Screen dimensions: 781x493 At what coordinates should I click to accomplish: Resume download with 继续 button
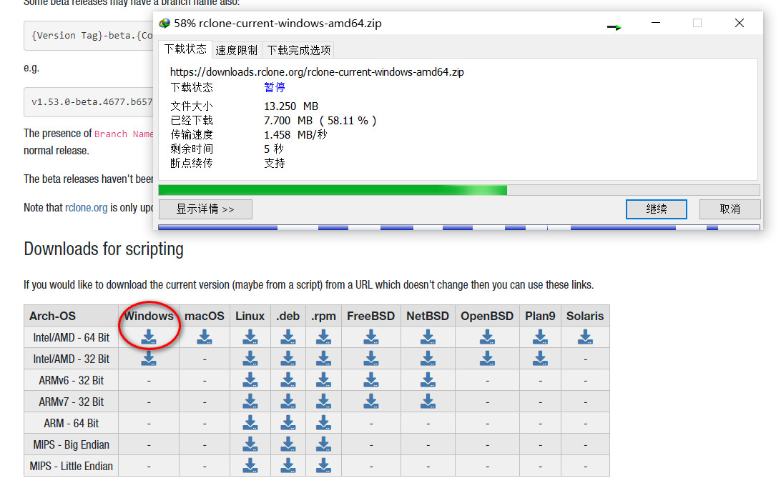pyautogui.click(x=656, y=209)
